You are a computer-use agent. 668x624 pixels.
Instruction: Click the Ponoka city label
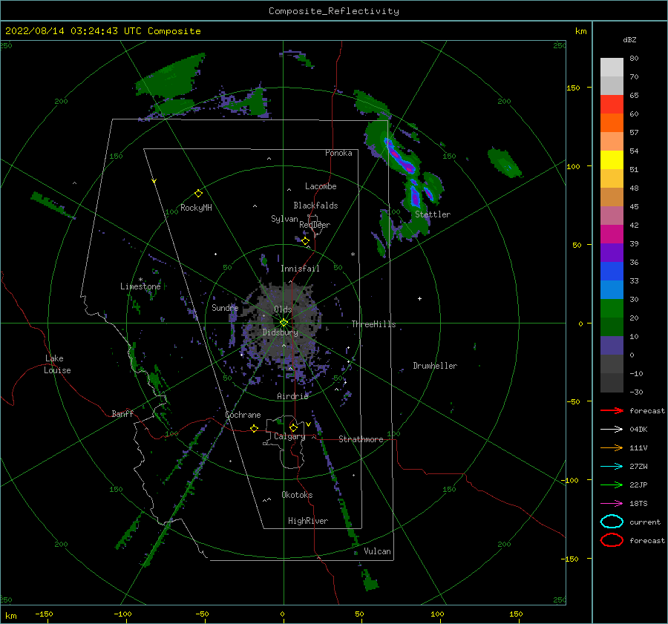pyautogui.click(x=338, y=153)
